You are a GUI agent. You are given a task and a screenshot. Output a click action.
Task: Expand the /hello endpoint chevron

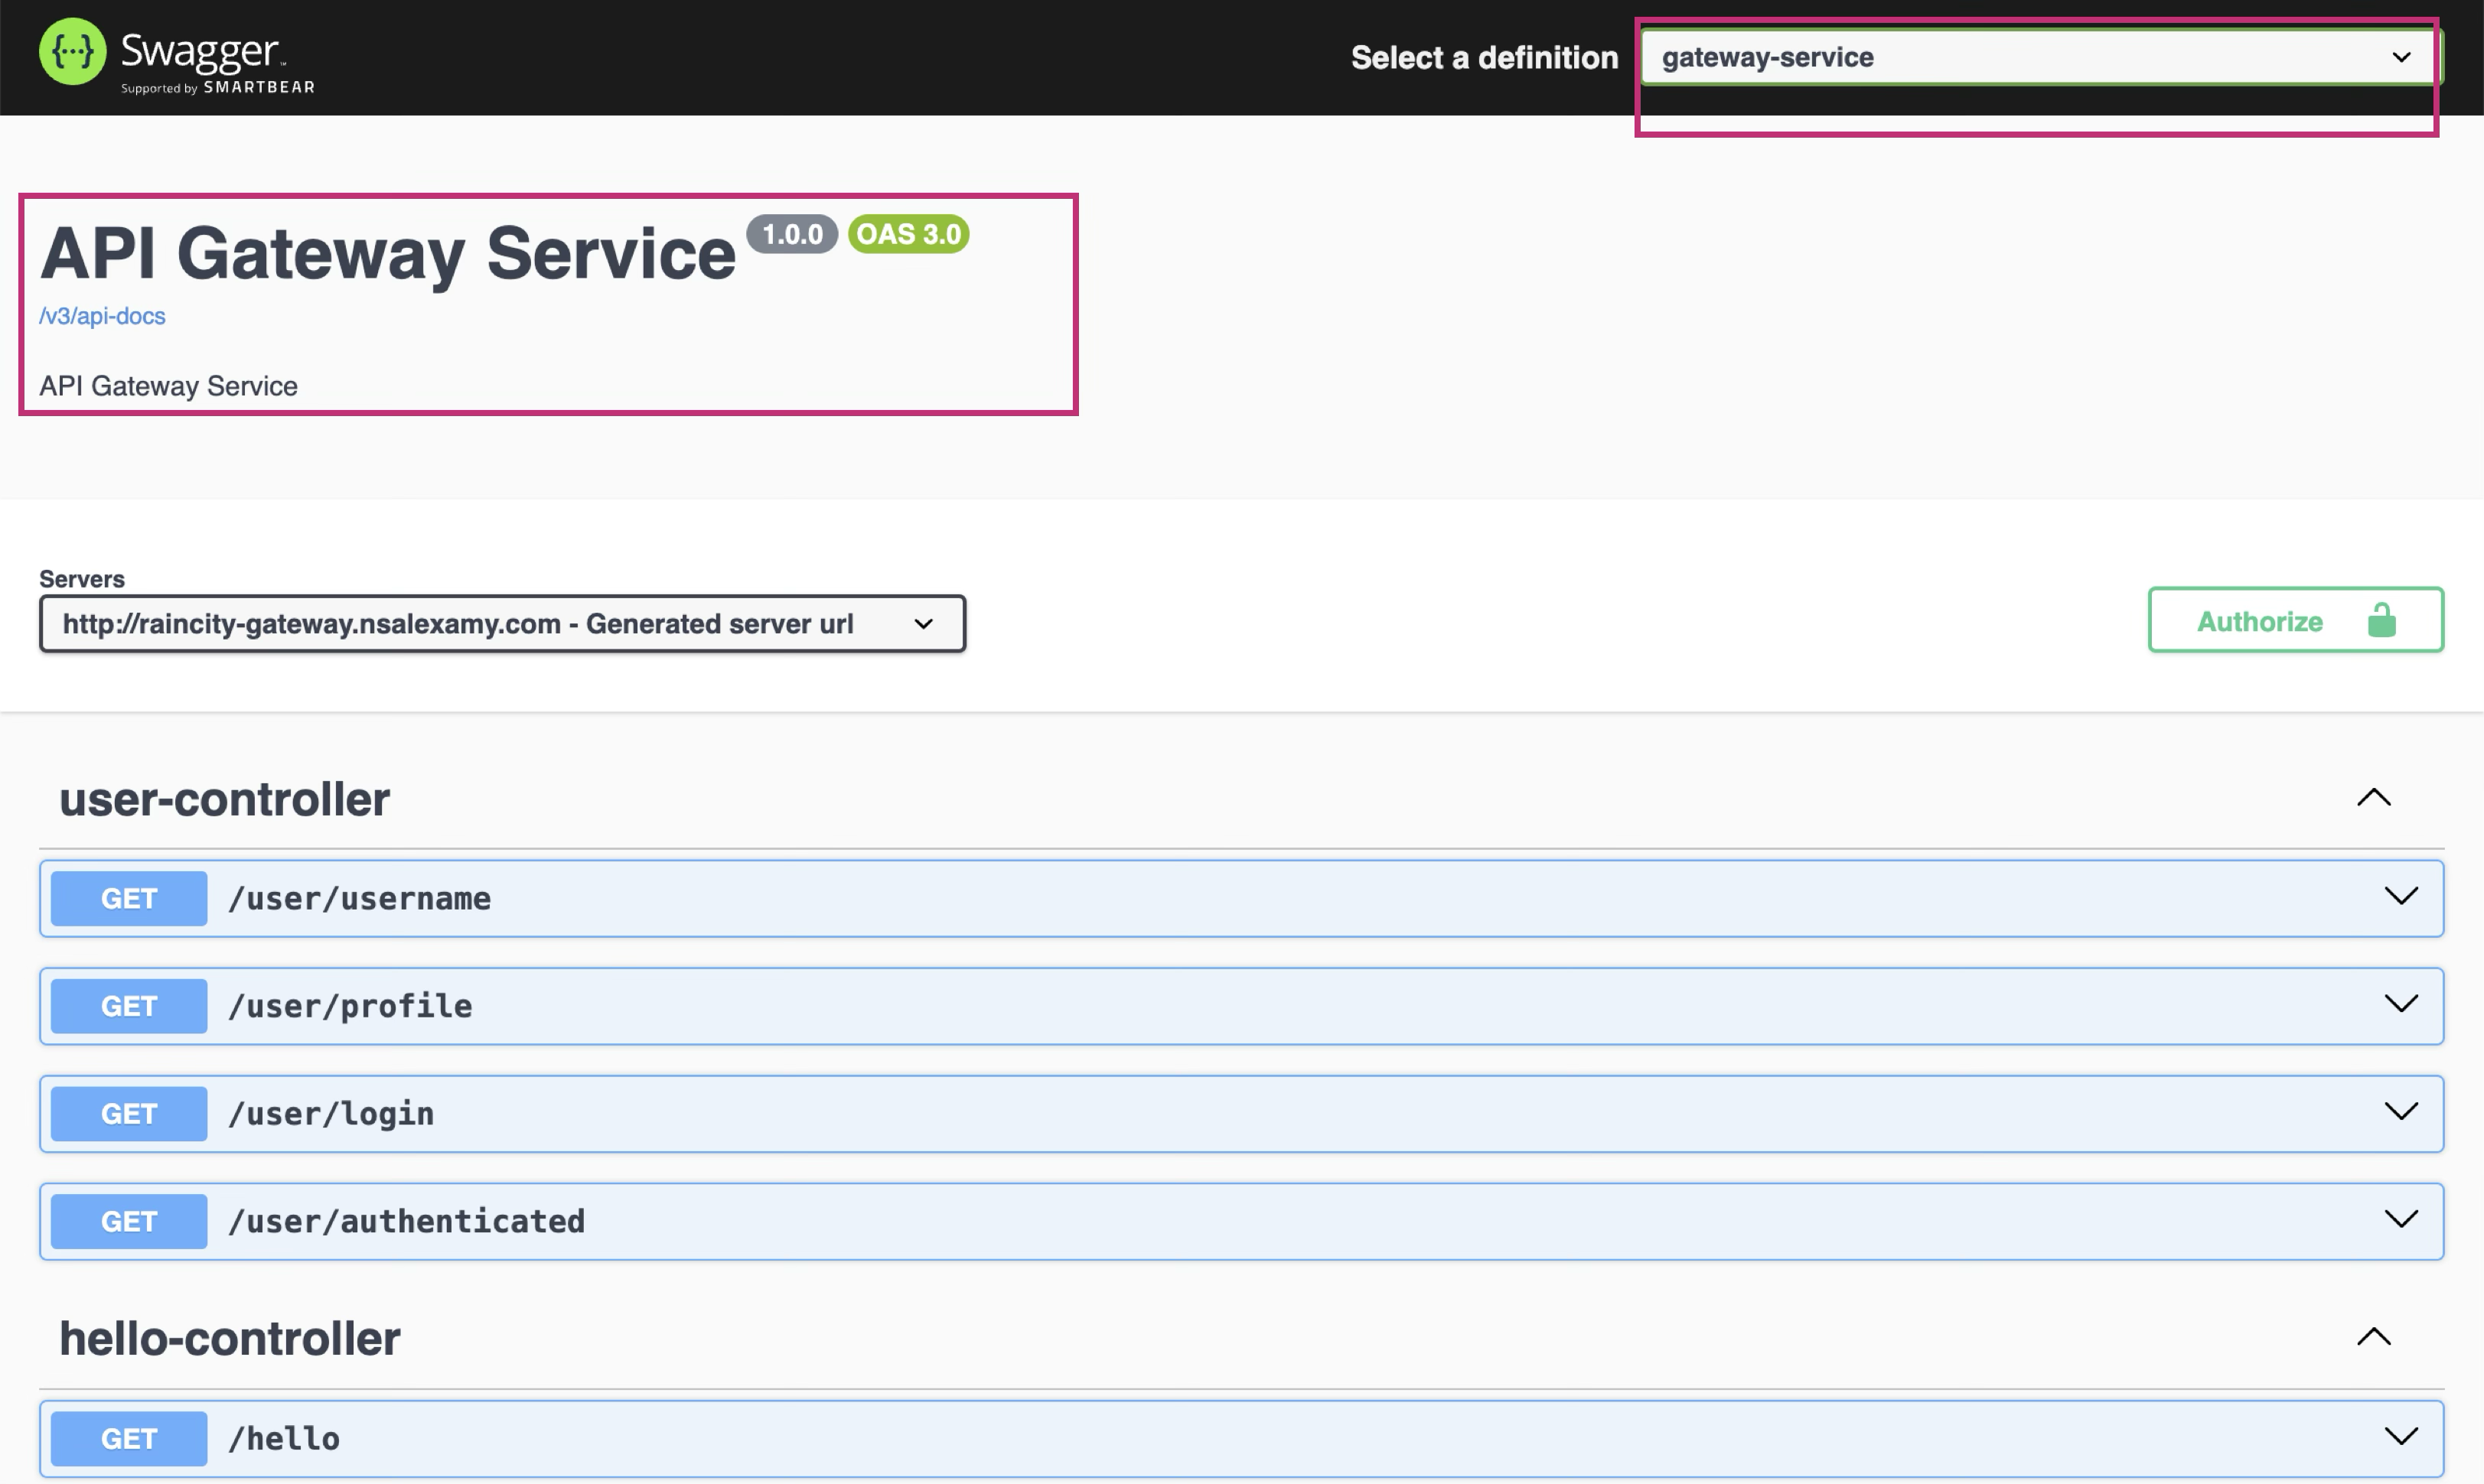[x=2401, y=1437]
